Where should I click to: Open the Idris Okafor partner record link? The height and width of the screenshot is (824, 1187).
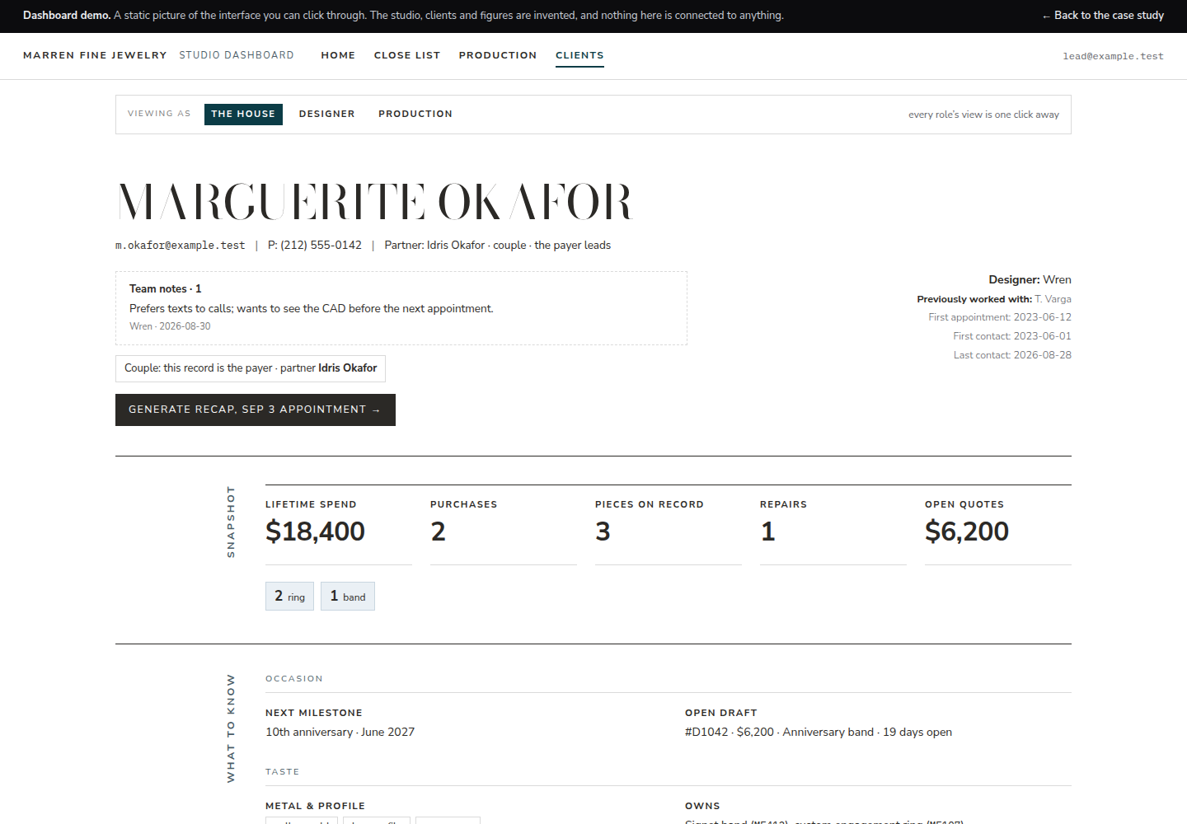[x=348, y=368]
